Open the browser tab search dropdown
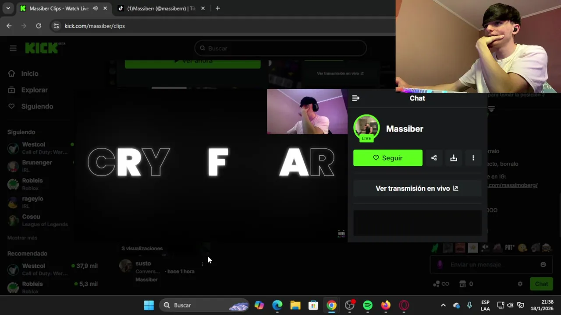Image resolution: width=561 pixels, height=315 pixels. click(8, 8)
